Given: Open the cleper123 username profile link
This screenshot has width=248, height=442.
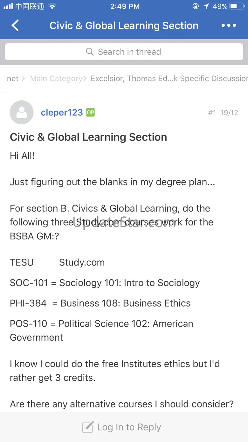Looking at the screenshot, I should click(x=62, y=112).
